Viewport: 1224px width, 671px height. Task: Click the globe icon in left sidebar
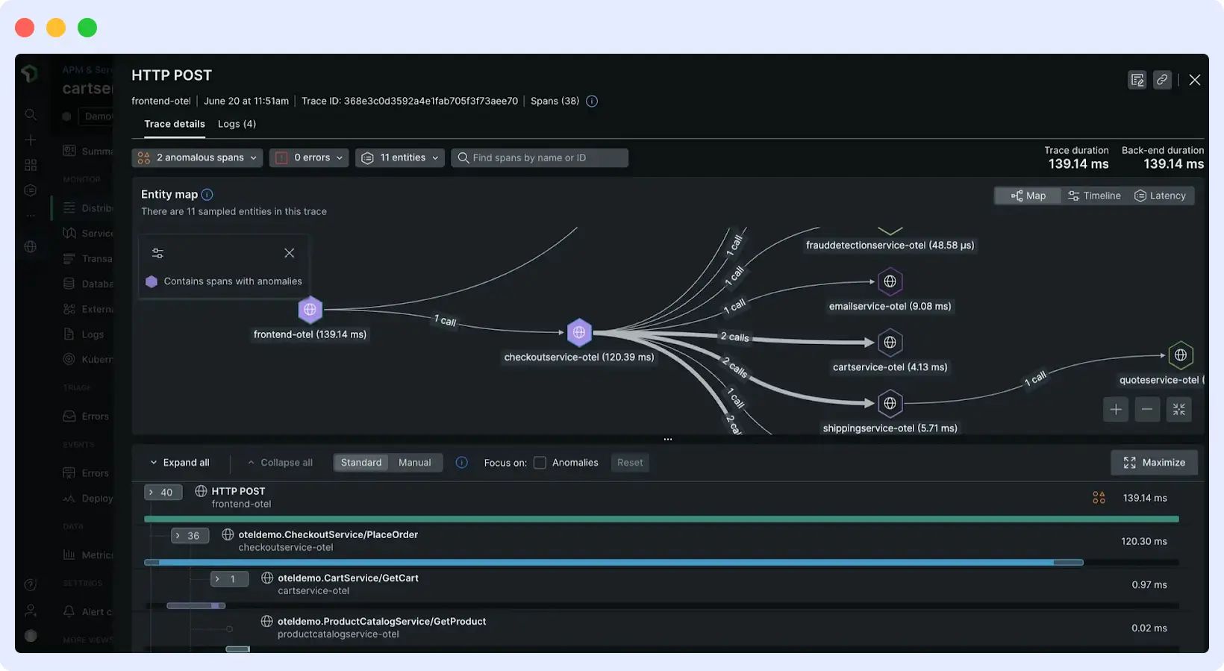tap(31, 246)
